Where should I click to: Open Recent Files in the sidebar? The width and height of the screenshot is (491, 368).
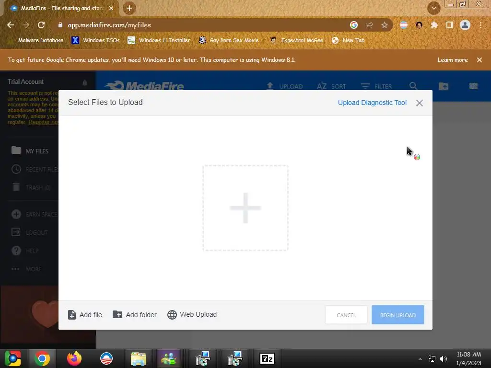coord(35,169)
